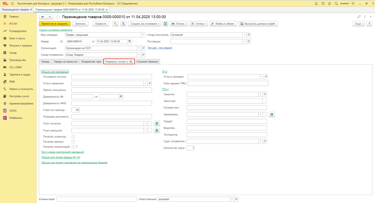Click Скрыть основные реквизиты link
The width and height of the screenshot is (375, 203).
coord(56,30)
